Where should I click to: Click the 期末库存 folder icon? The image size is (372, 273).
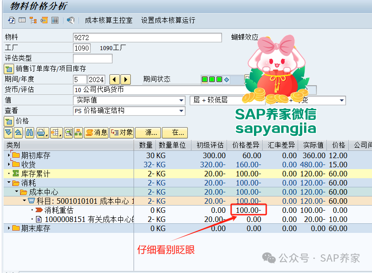pos(16,228)
